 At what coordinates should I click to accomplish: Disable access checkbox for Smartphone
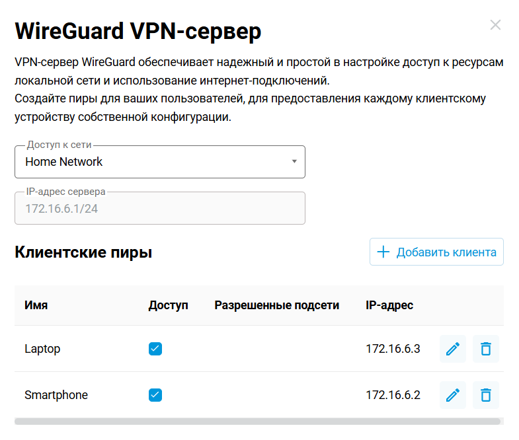(x=155, y=395)
